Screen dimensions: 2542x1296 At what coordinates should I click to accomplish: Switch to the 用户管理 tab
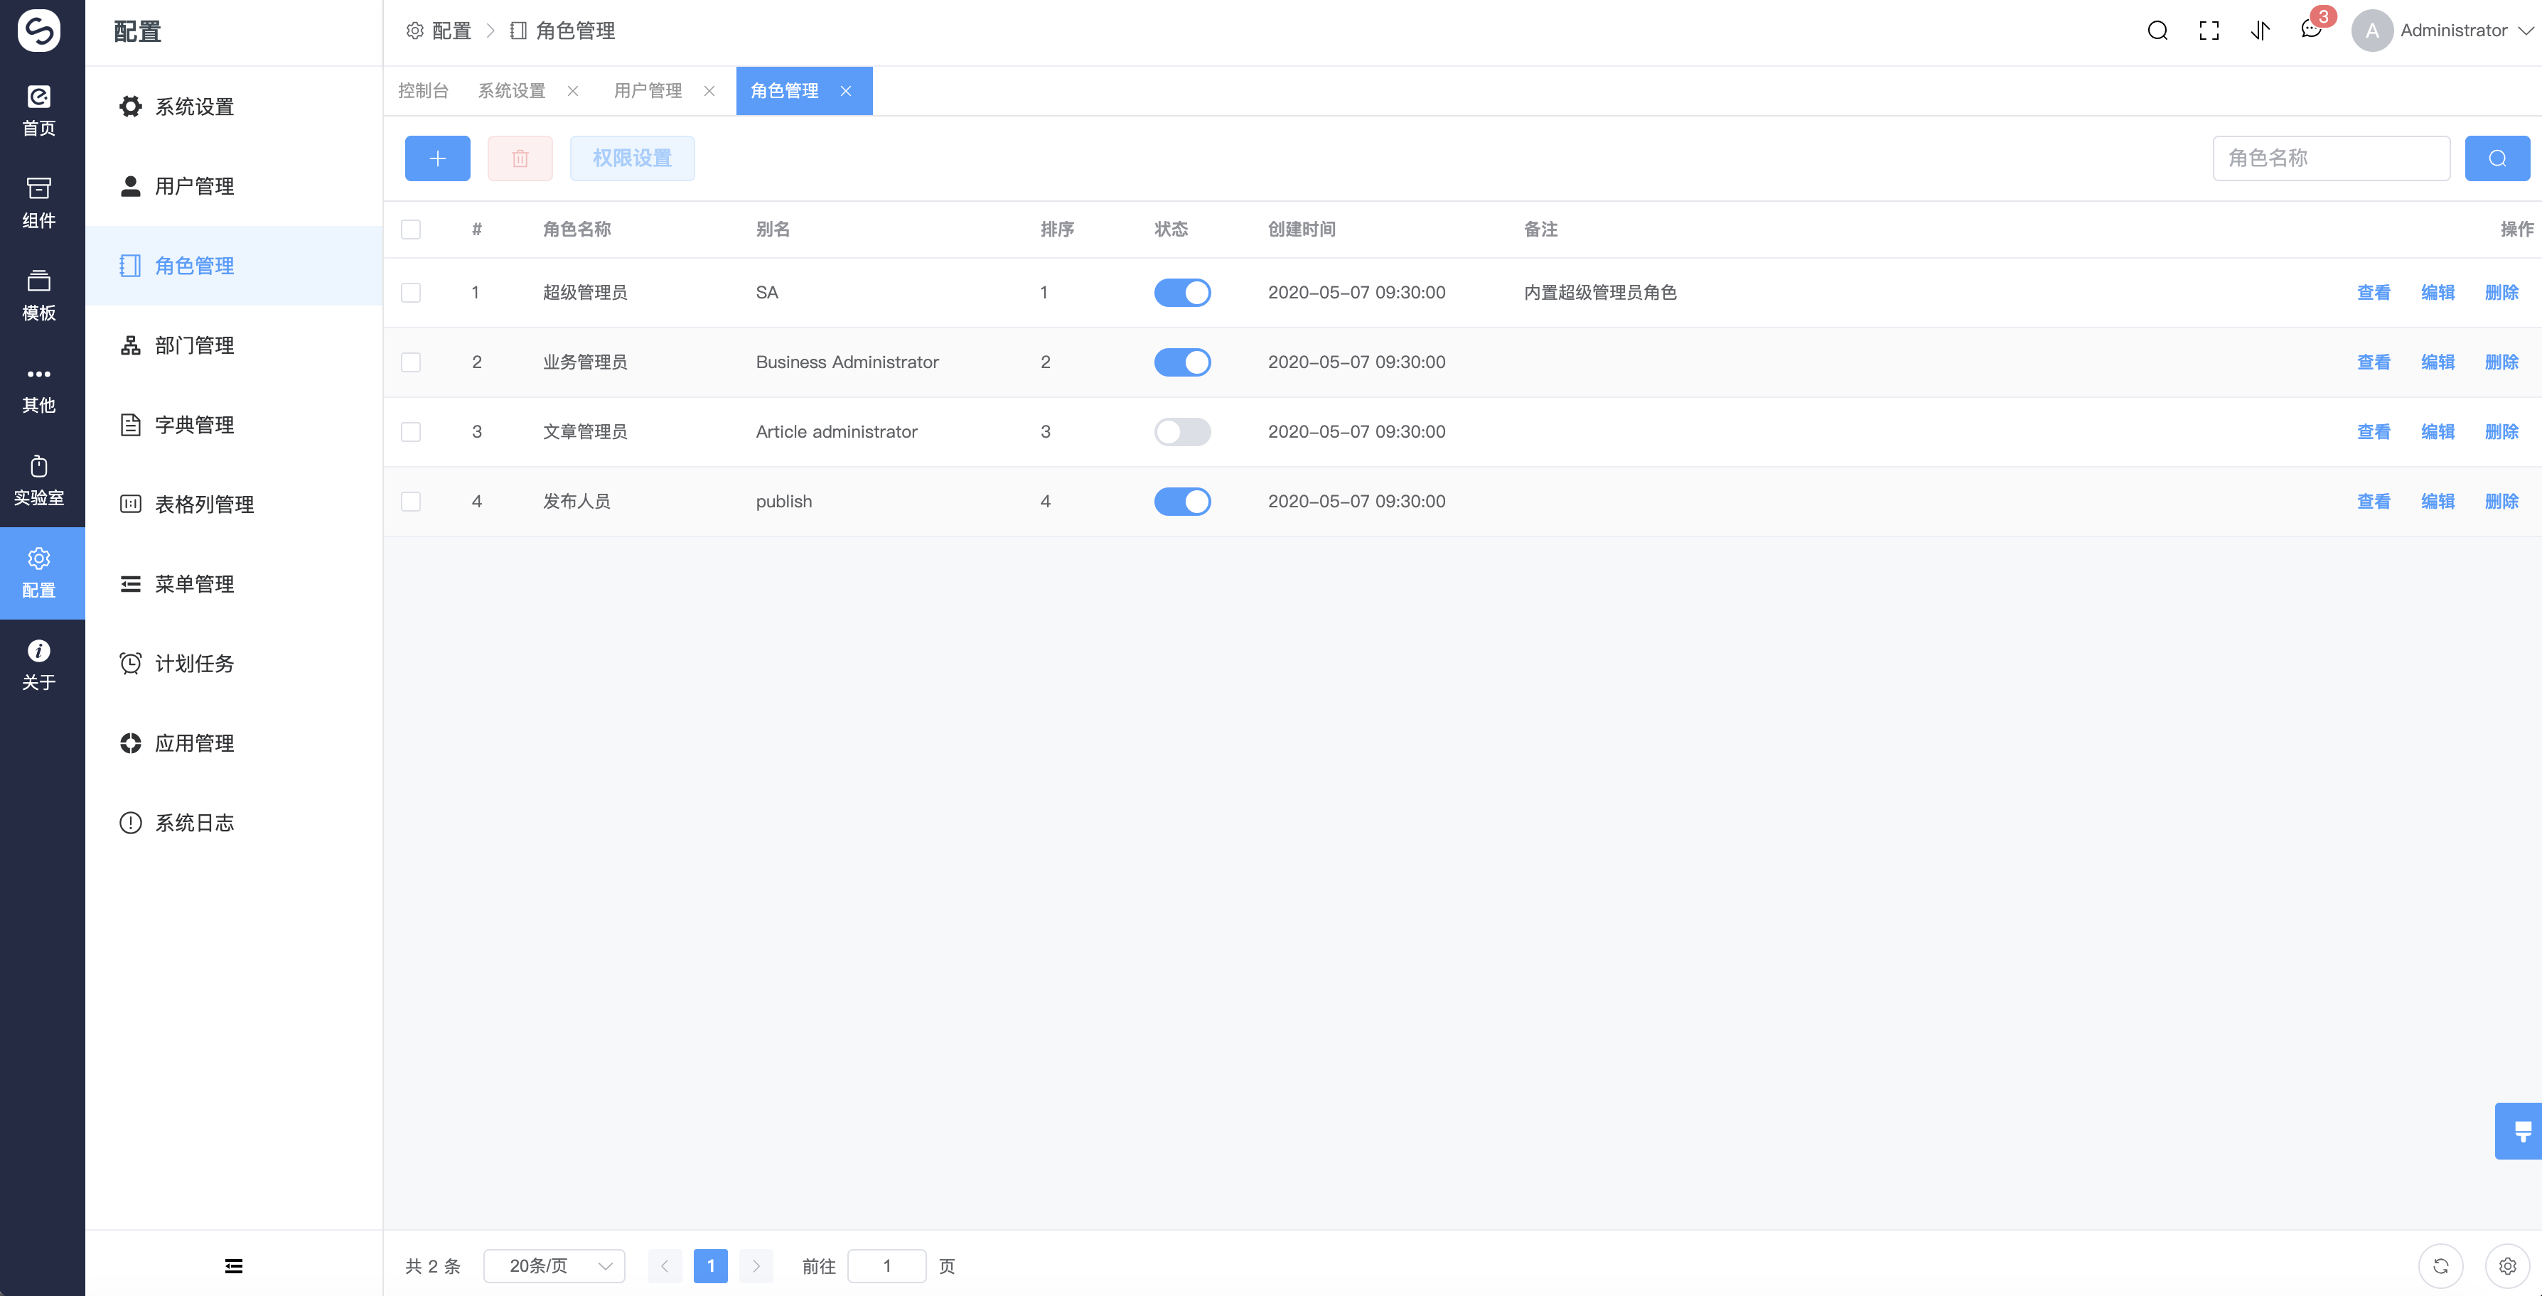[x=648, y=90]
